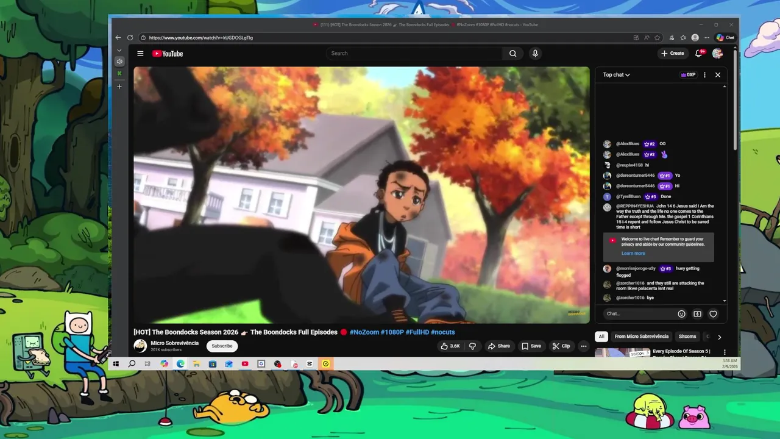The image size is (780, 439).
Task: Share the video
Action: 498,346
